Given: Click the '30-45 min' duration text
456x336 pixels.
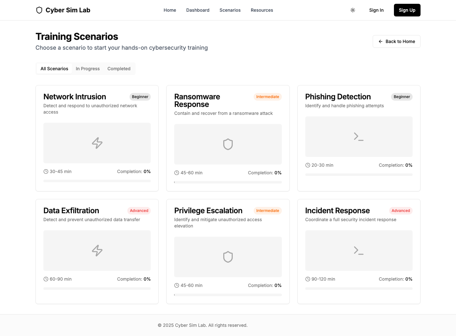Looking at the screenshot, I should tap(60, 171).
